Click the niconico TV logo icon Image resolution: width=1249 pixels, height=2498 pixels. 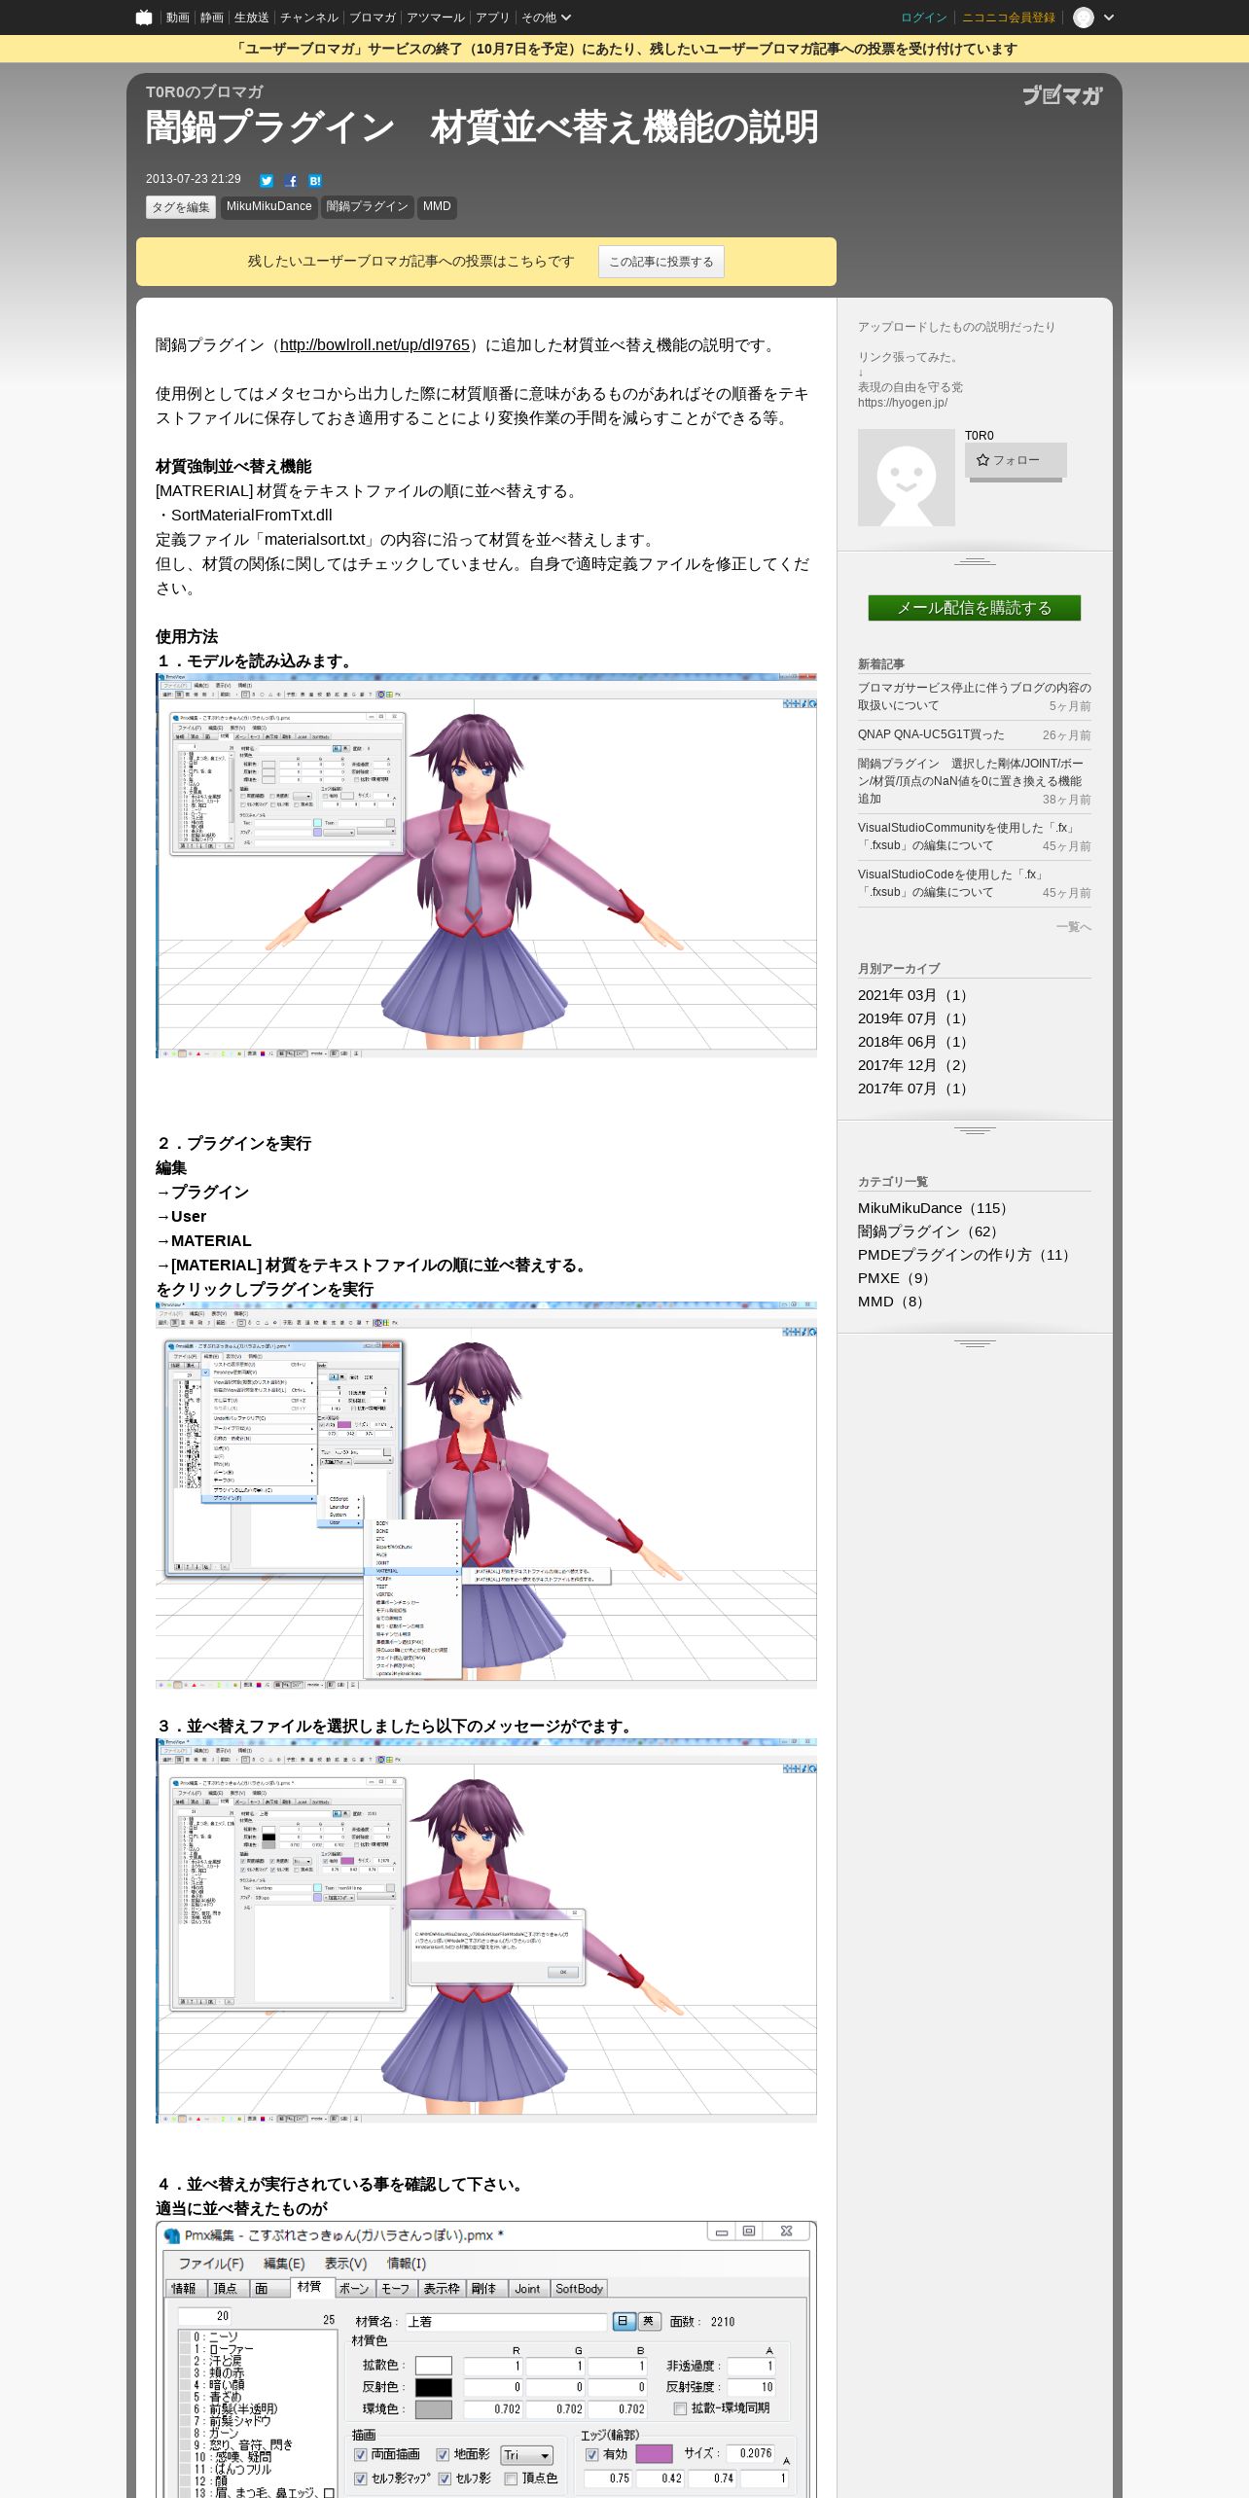tap(144, 18)
